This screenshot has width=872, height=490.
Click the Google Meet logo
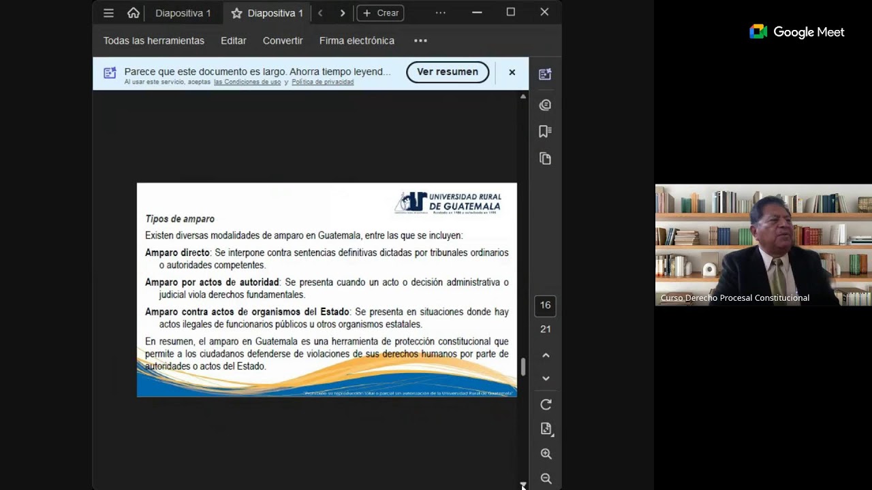click(x=797, y=32)
